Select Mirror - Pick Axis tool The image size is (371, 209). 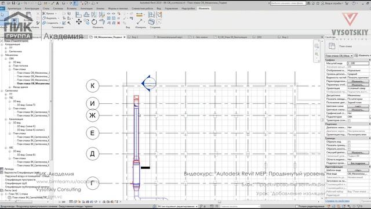pos(94,15)
